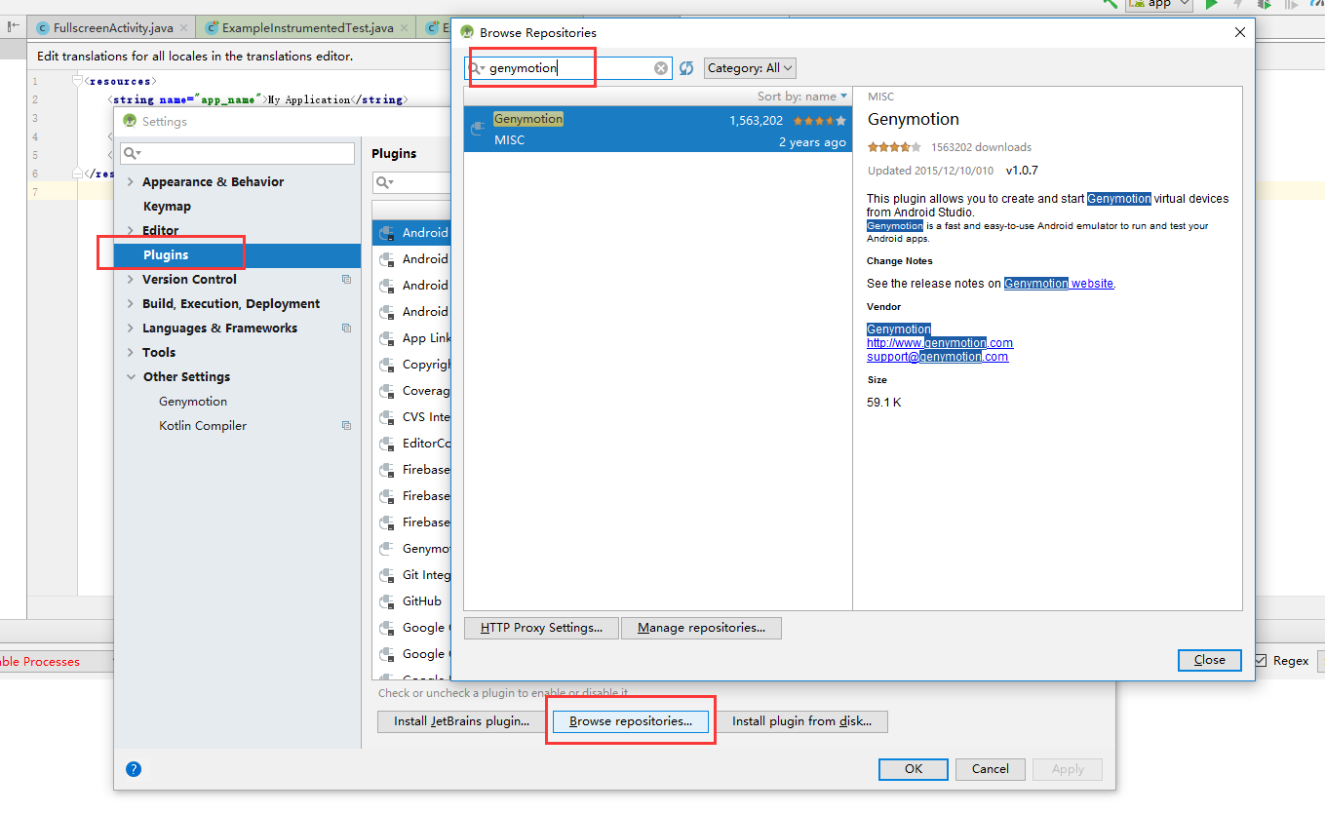Open the Category: All dropdown
The image size is (1325, 813).
[750, 68]
